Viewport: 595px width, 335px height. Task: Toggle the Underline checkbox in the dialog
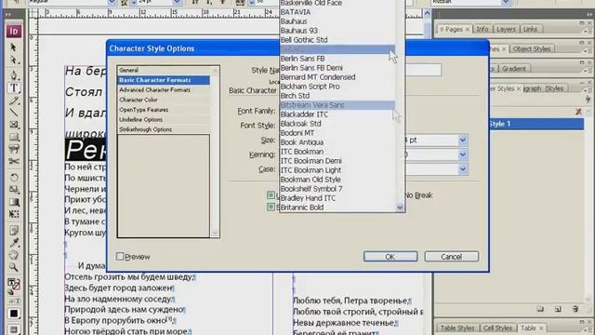click(271, 195)
